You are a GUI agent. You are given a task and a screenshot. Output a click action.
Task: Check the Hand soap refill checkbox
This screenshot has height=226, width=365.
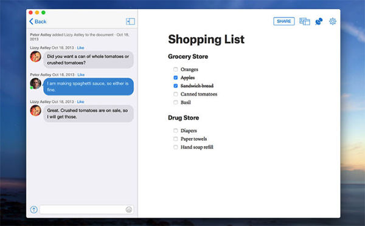[176, 147]
